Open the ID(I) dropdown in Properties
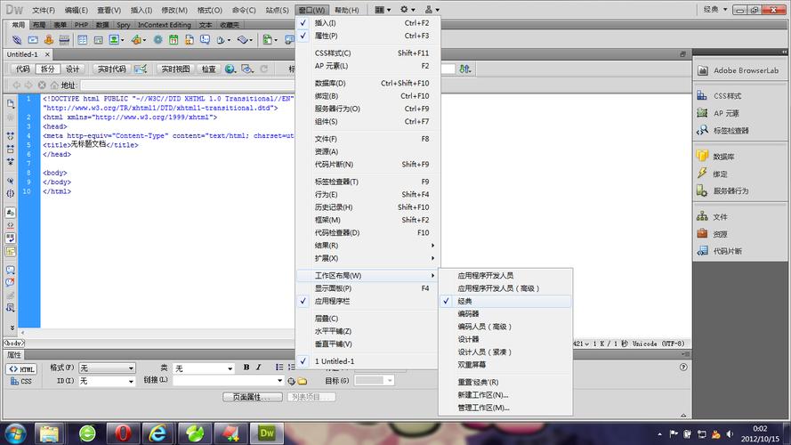Image resolution: width=791 pixels, height=445 pixels. coord(108,381)
